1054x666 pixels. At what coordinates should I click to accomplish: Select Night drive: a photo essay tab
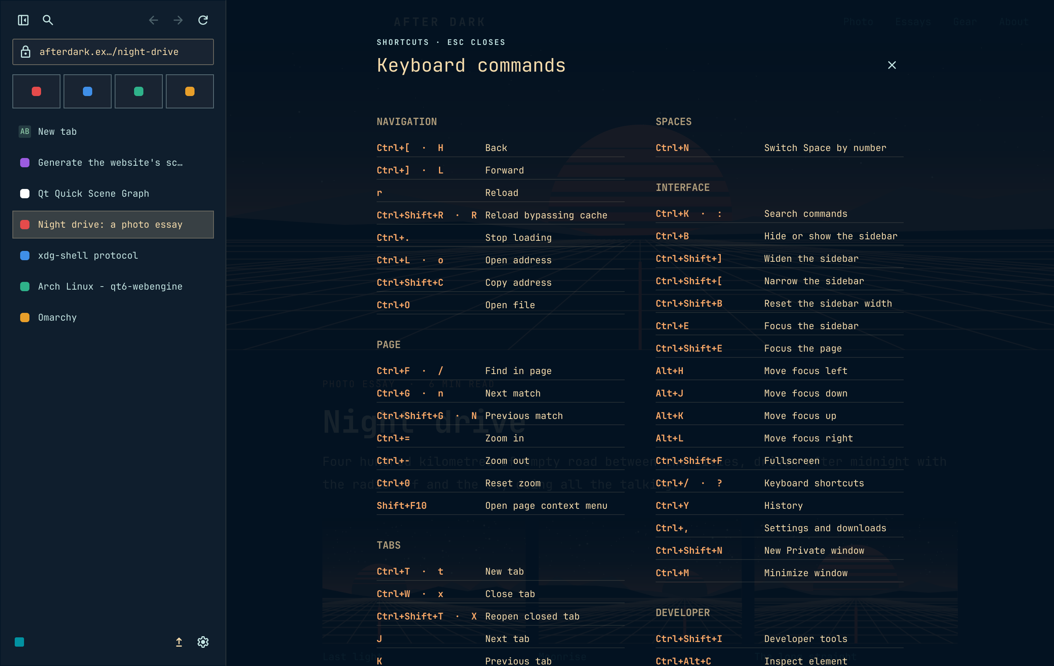click(113, 224)
